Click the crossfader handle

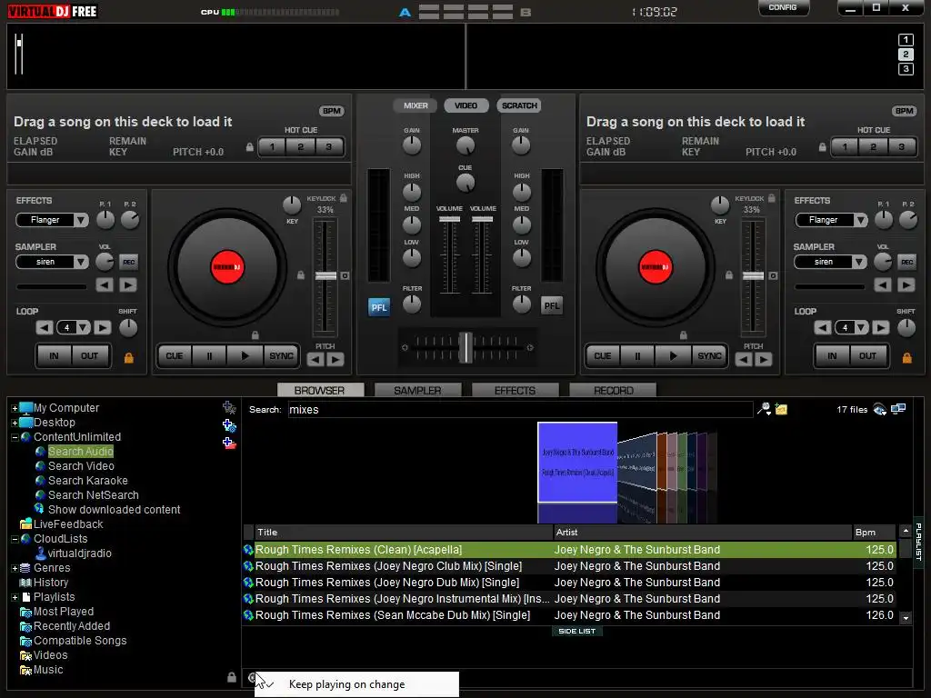tap(466, 347)
